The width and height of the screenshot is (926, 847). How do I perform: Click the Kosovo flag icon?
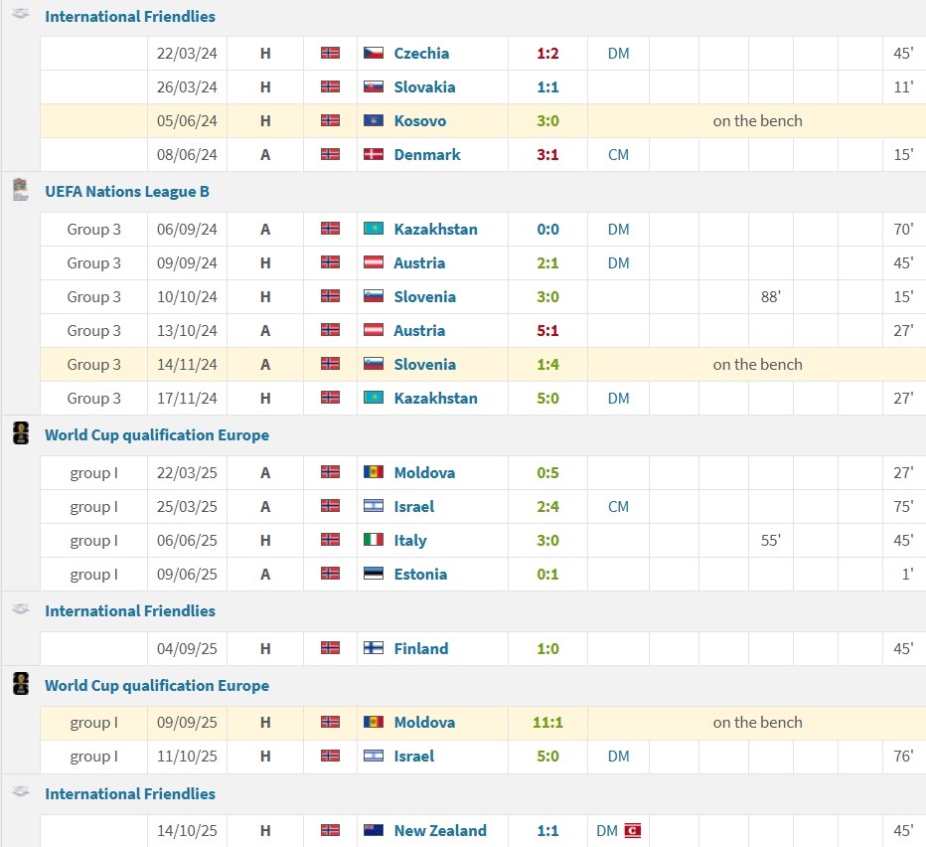tap(374, 120)
